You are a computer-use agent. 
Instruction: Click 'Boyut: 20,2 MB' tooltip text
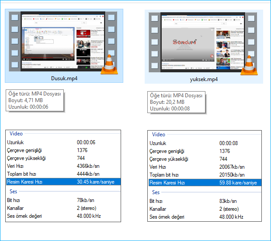(167, 102)
